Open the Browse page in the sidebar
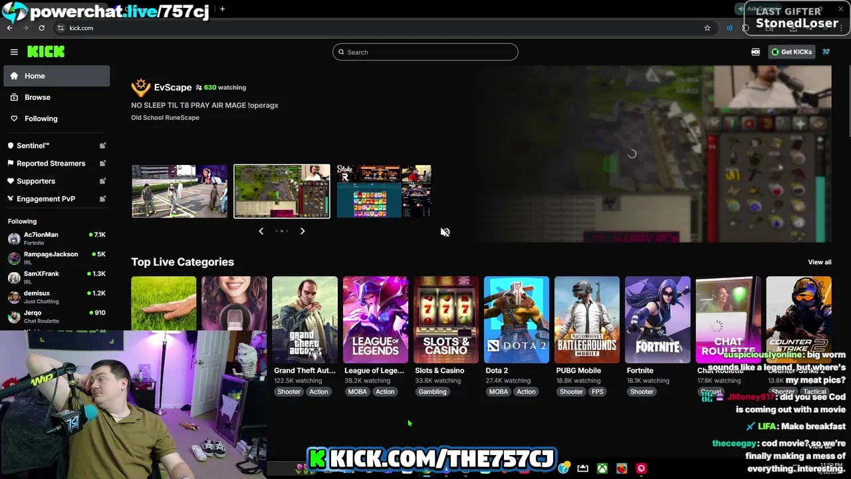Screen dimensions: 851x479 [57, 97]
